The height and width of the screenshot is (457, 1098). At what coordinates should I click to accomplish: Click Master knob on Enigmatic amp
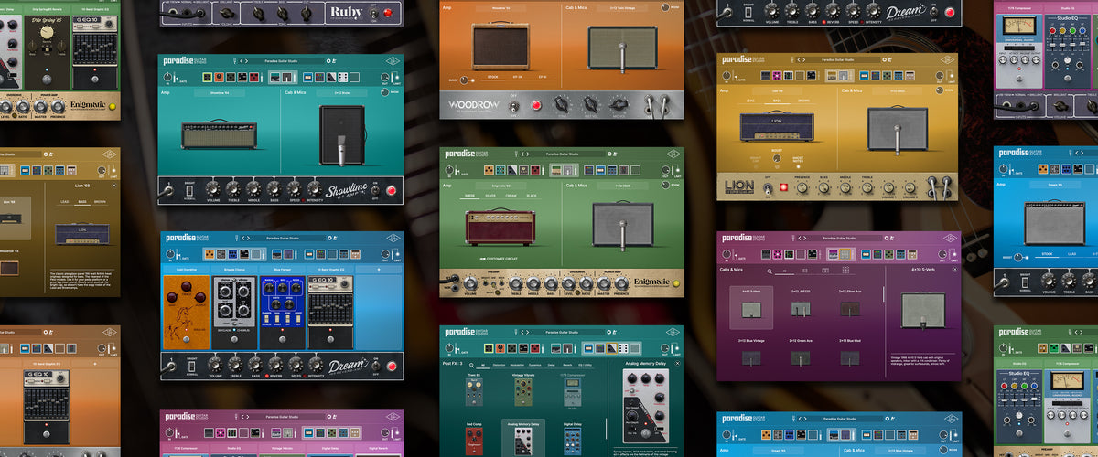tap(604, 283)
